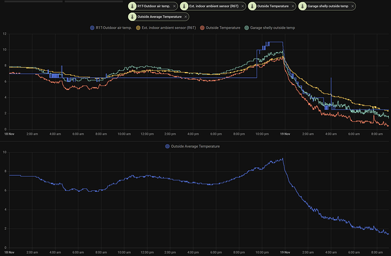Hide Garage shelly outside temp legend series
391x256 pixels.
[273, 27]
